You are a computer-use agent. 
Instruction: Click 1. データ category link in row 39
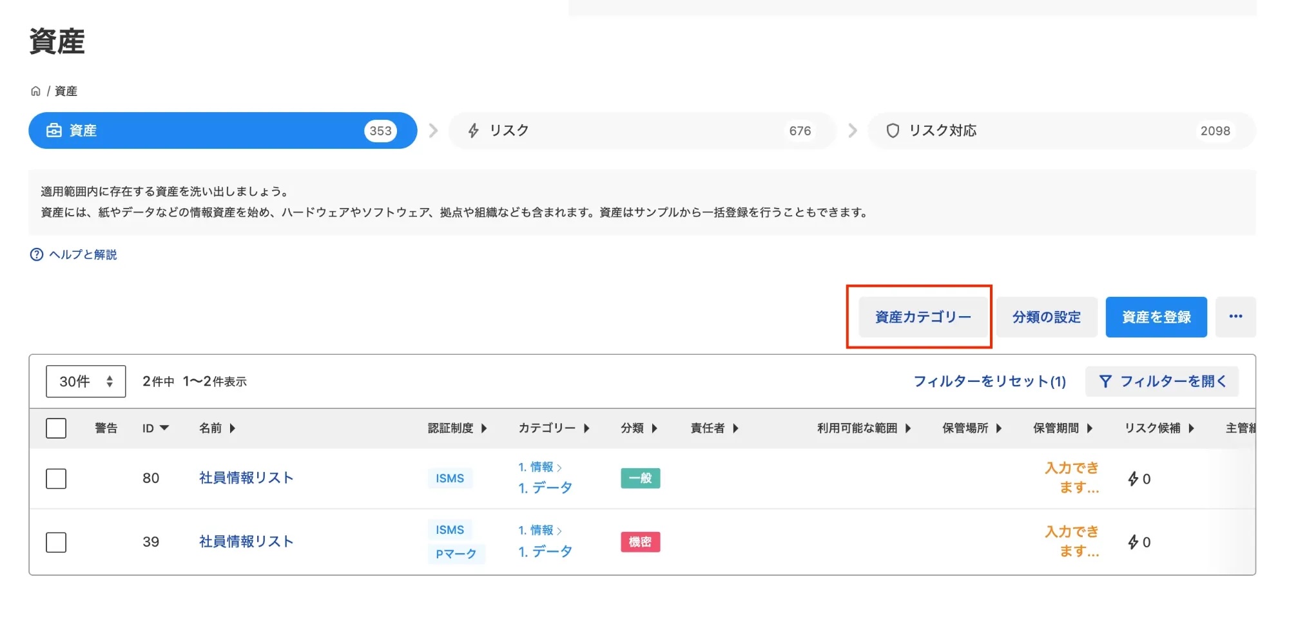click(545, 552)
